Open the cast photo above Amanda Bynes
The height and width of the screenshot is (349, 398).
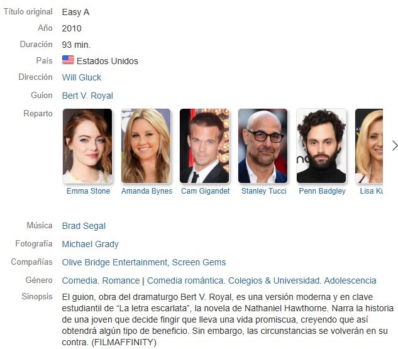pos(146,146)
